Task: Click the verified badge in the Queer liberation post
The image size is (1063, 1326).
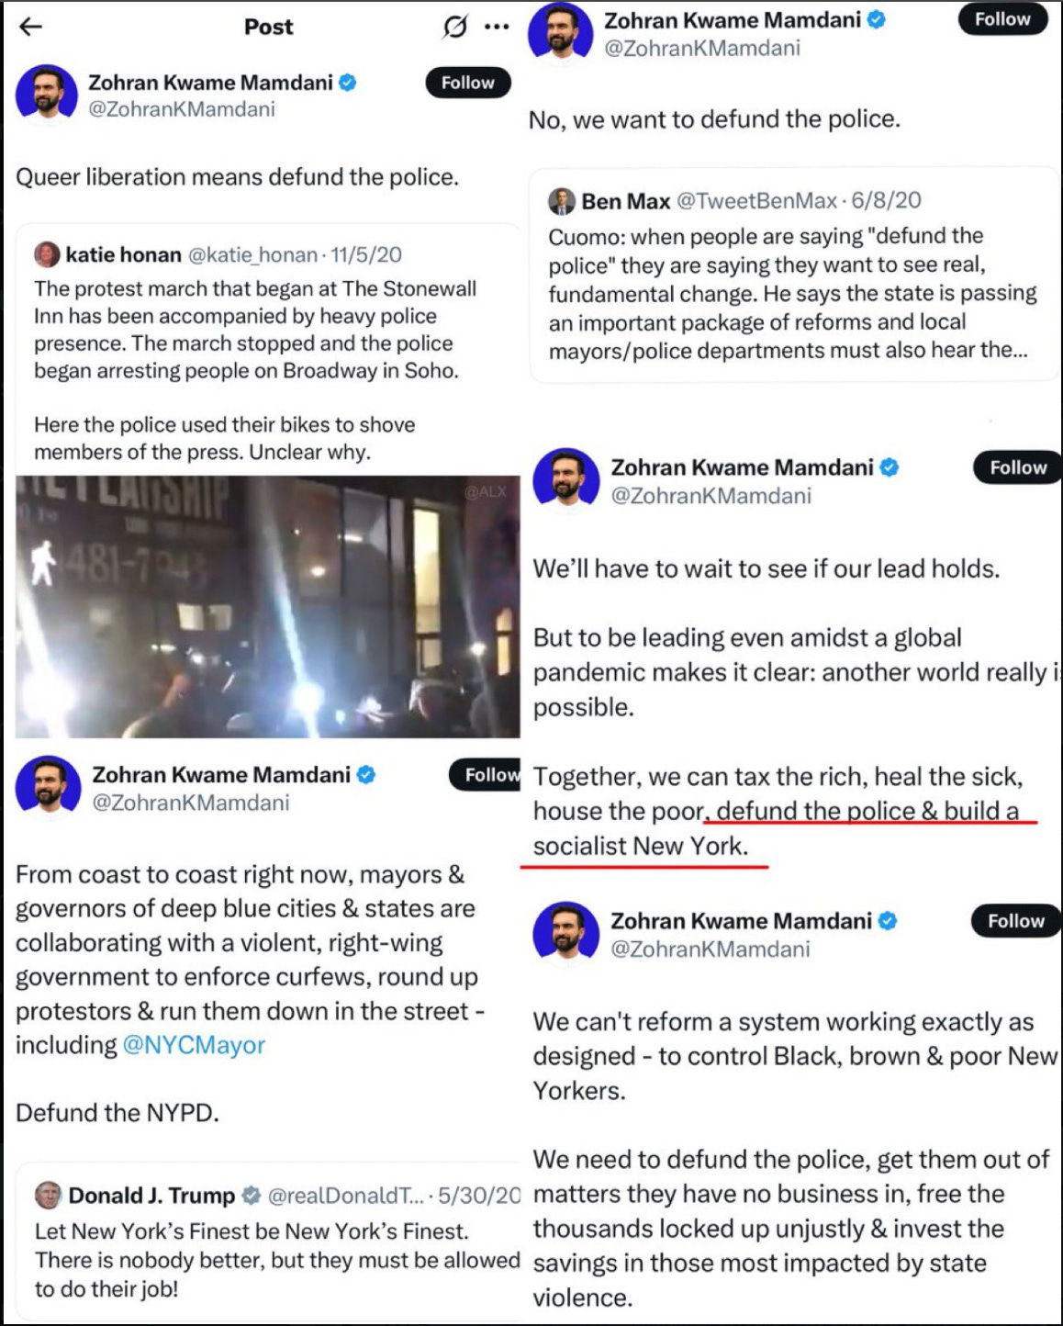Action: (x=347, y=83)
